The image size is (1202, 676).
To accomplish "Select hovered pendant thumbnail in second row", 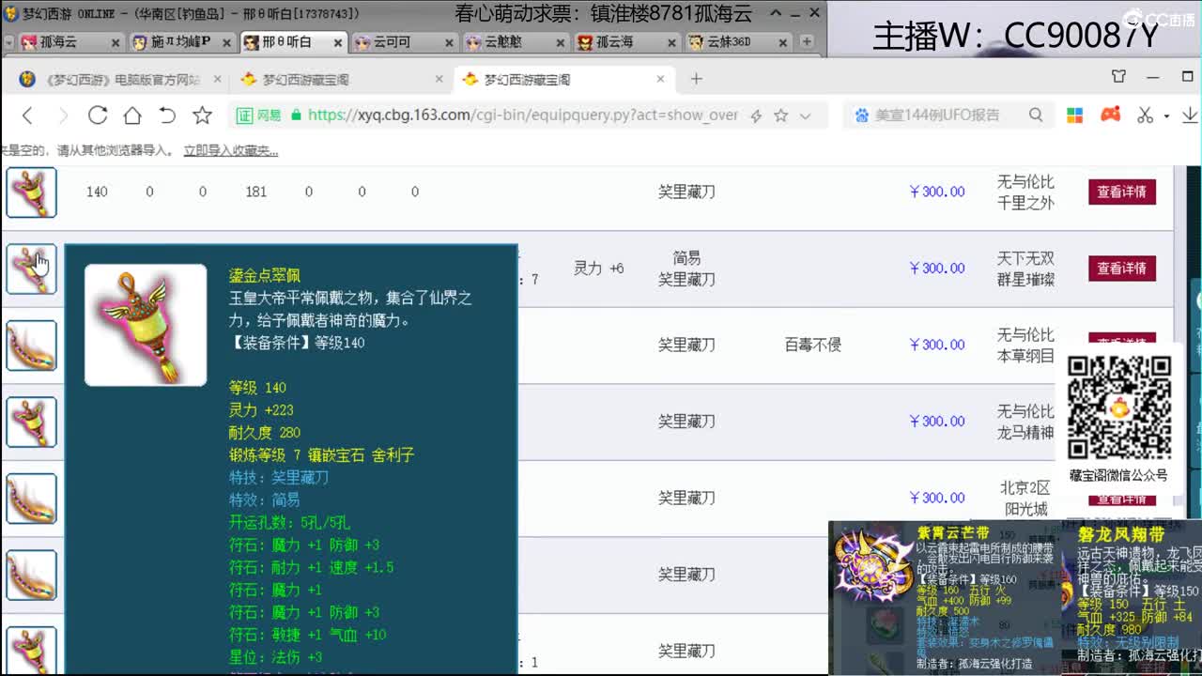I will click(32, 269).
